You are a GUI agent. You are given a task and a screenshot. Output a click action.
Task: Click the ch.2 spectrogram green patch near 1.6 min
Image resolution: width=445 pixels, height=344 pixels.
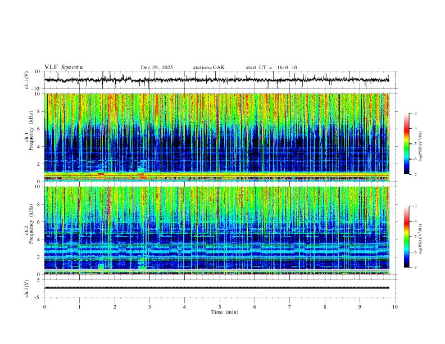point(101,267)
